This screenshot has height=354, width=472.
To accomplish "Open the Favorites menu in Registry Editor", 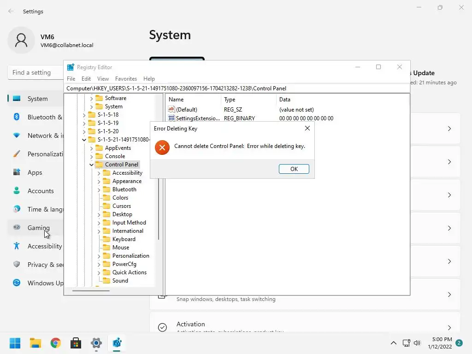I will click(126, 78).
